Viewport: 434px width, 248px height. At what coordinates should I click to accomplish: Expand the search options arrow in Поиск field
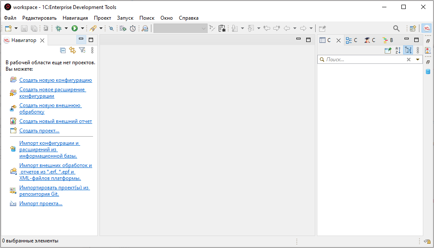pyautogui.click(x=418, y=60)
